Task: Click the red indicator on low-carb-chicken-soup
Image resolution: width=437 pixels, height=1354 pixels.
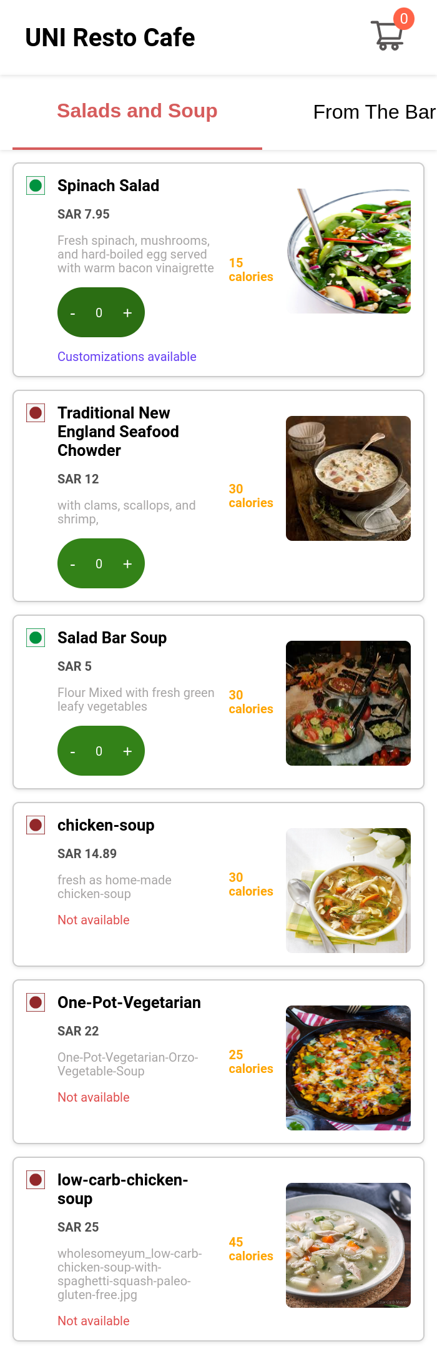Action: click(x=35, y=1179)
